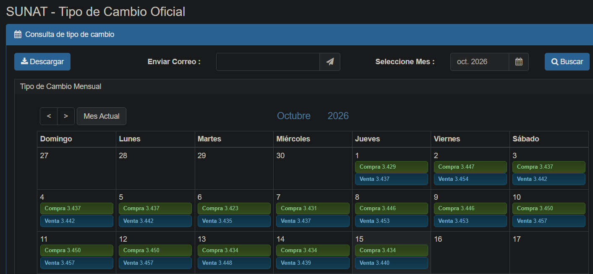Image resolution: width=593 pixels, height=274 pixels.
Task: Select Venta 3.439 on October 14
Action: (x=313, y=263)
